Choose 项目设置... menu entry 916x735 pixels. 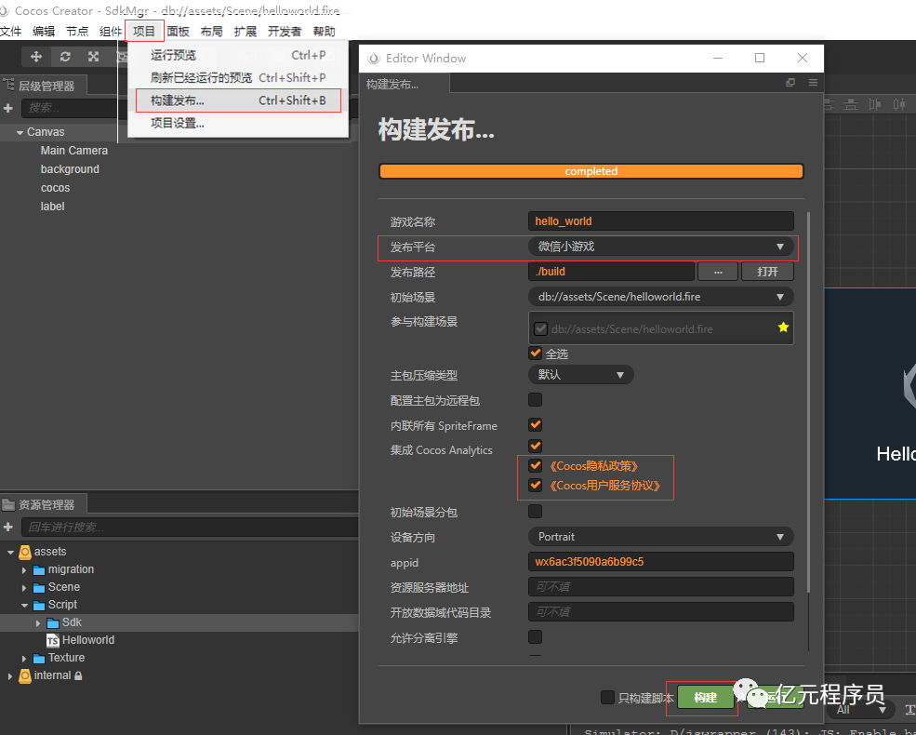(x=238, y=124)
